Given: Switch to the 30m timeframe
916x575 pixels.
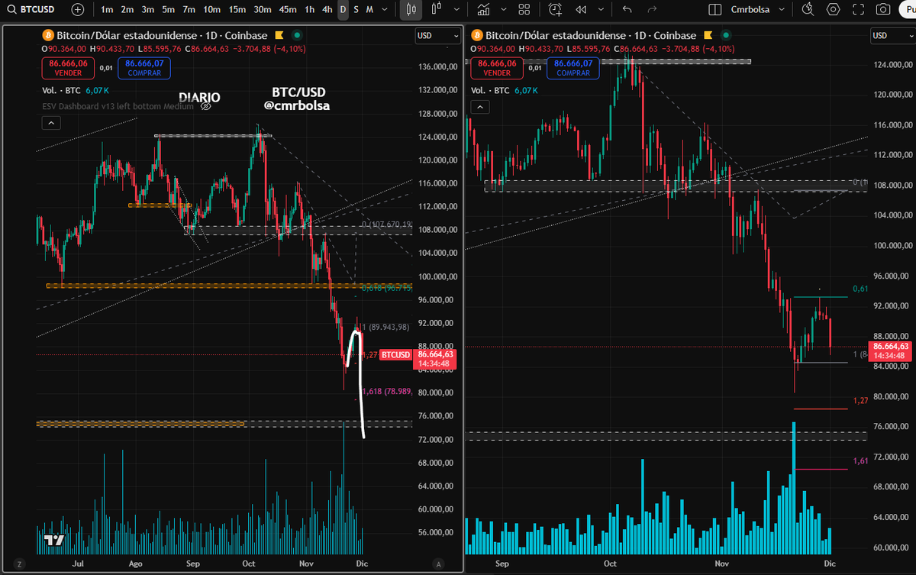Looking at the screenshot, I should (x=263, y=9).
